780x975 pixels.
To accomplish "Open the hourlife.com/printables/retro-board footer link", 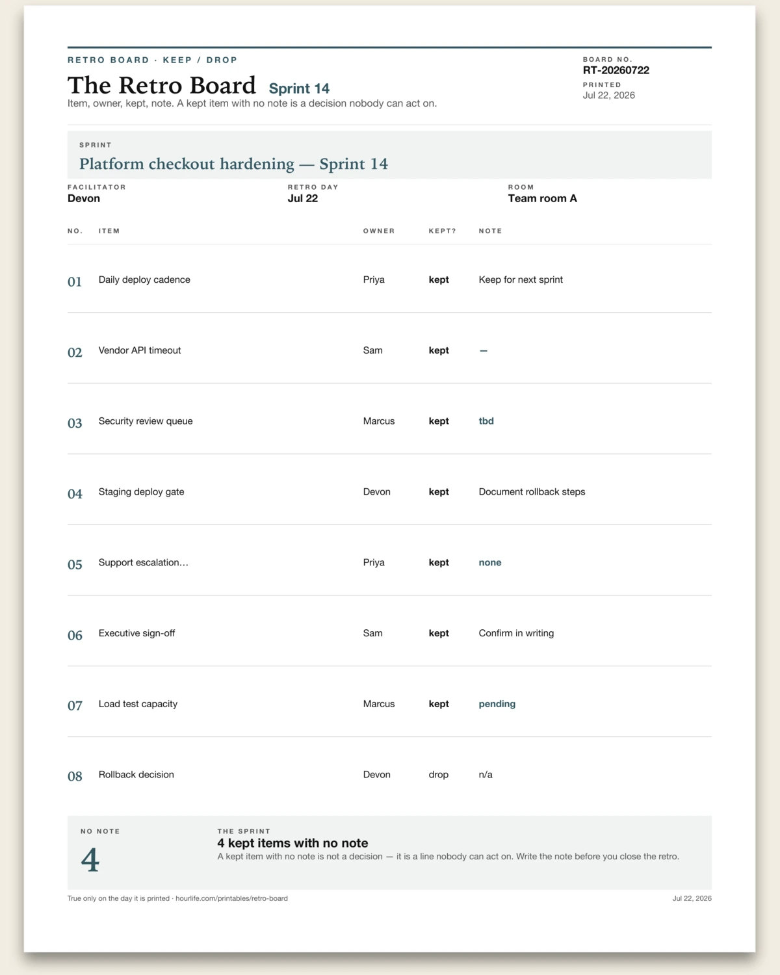I will coord(231,898).
